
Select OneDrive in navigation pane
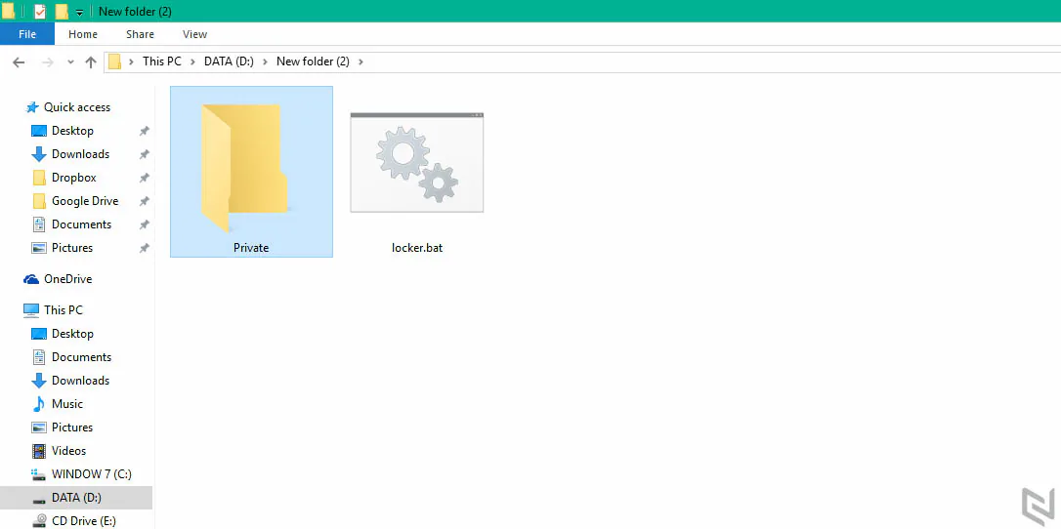(67, 279)
